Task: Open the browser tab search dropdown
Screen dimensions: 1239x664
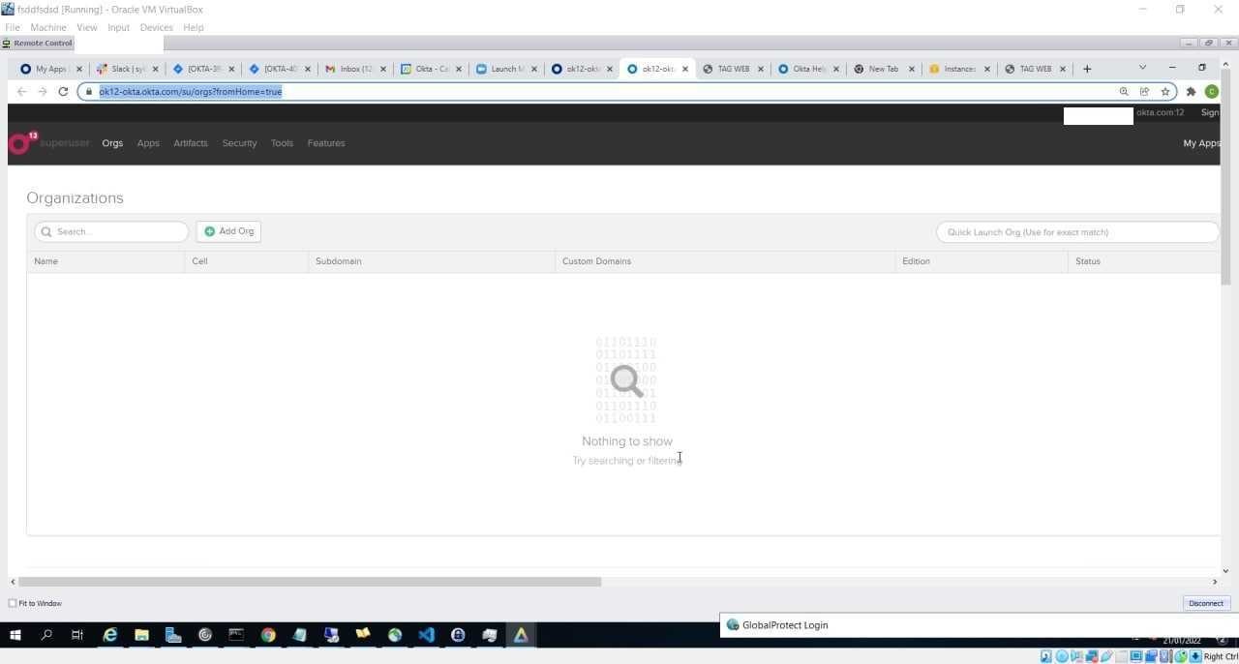Action: (x=1142, y=68)
